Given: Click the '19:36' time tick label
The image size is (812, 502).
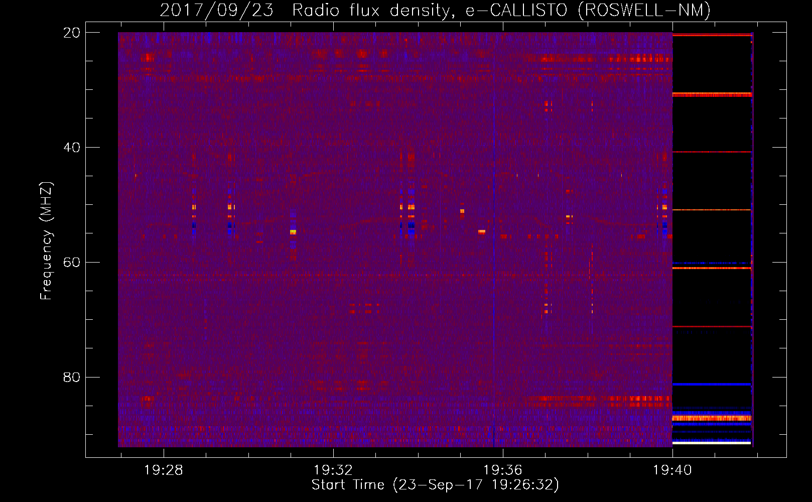Looking at the screenshot, I should pyautogui.click(x=503, y=470).
